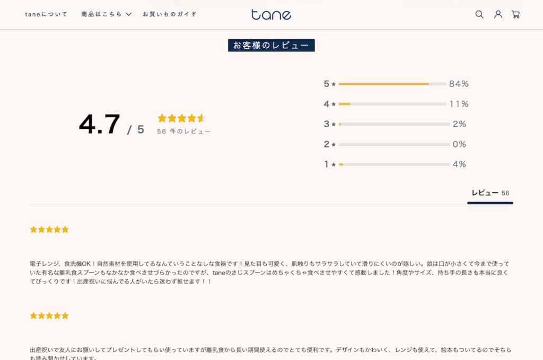Open the search magnifier icon
543x360 pixels.
coord(479,14)
